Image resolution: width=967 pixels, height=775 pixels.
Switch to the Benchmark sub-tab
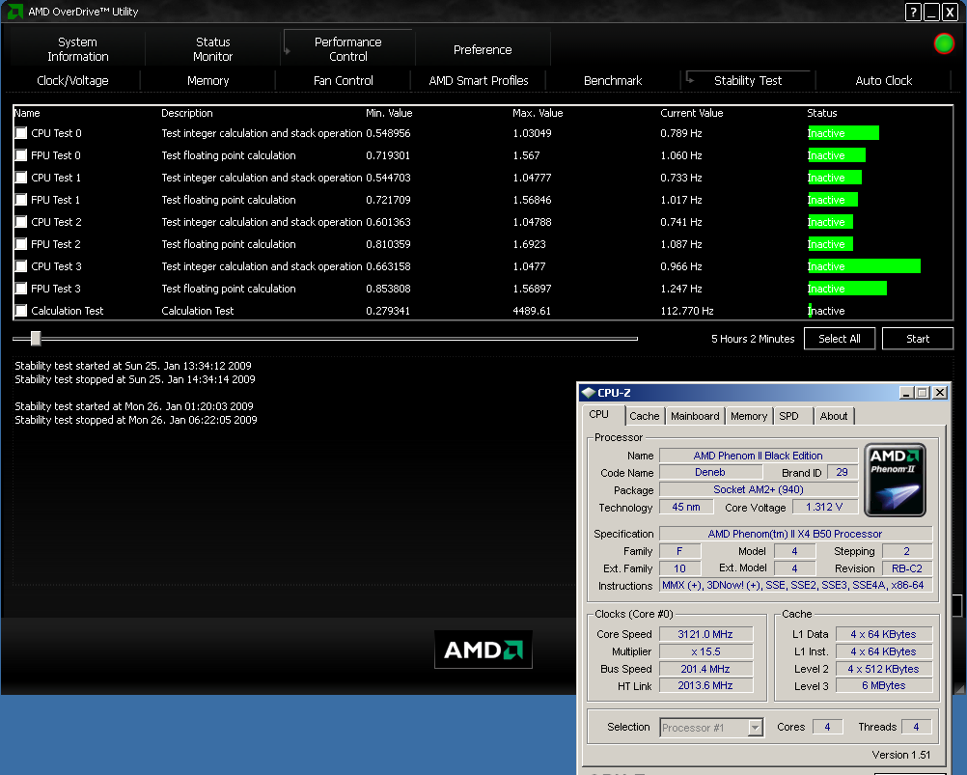point(613,81)
